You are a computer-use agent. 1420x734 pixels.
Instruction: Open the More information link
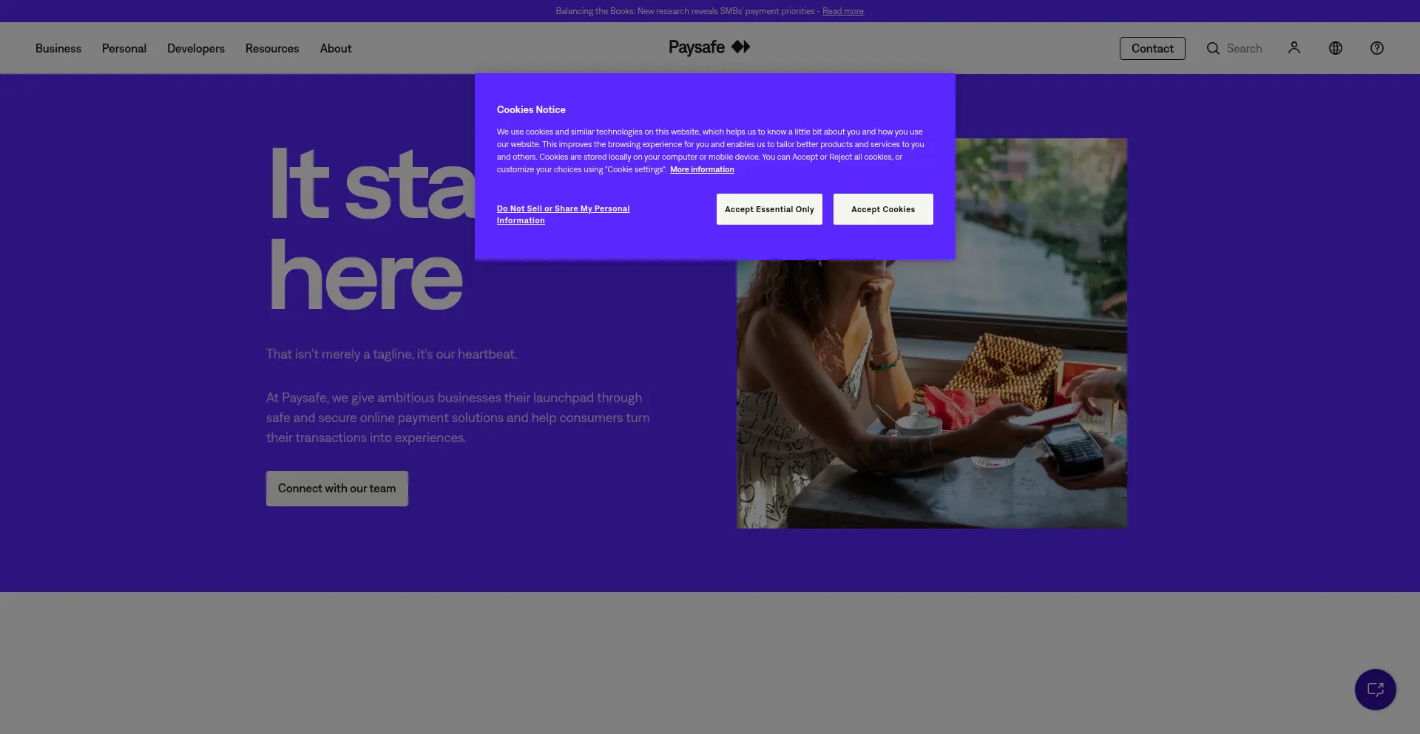pos(702,169)
